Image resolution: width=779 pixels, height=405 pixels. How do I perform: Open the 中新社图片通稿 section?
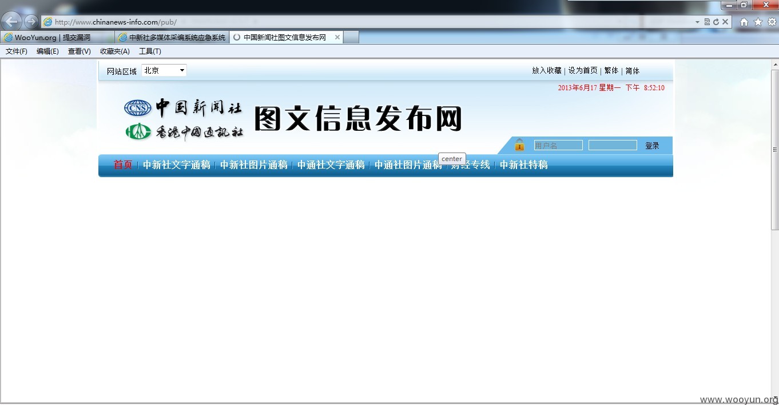254,165
